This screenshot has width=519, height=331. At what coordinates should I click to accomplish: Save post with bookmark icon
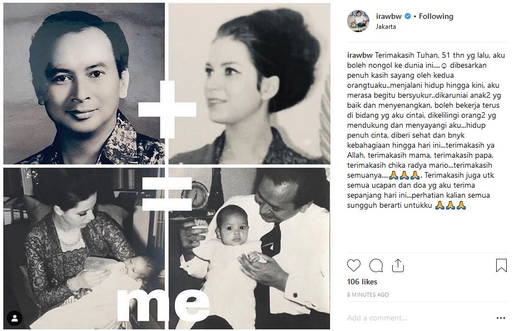[x=501, y=265]
